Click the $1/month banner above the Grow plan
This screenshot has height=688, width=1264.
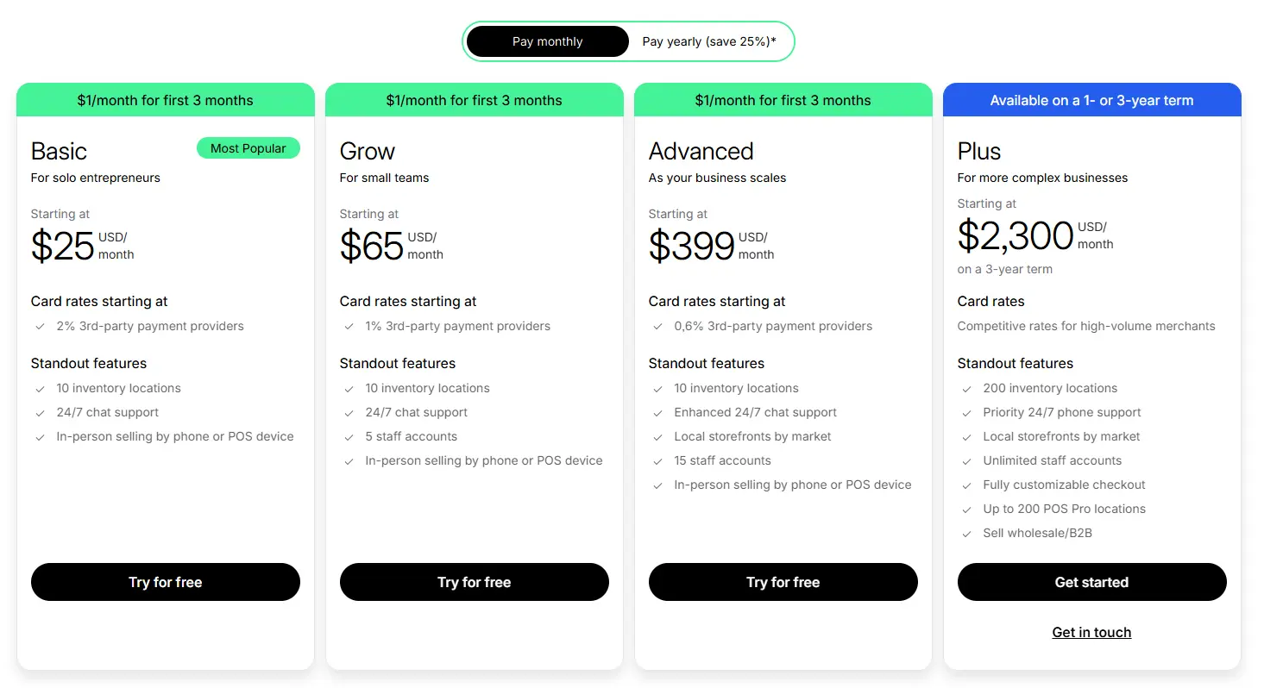pyautogui.click(x=474, y=100)
